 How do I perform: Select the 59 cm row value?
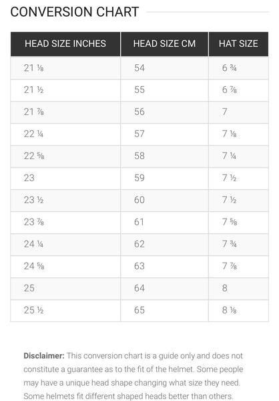(x=165, y=178)
